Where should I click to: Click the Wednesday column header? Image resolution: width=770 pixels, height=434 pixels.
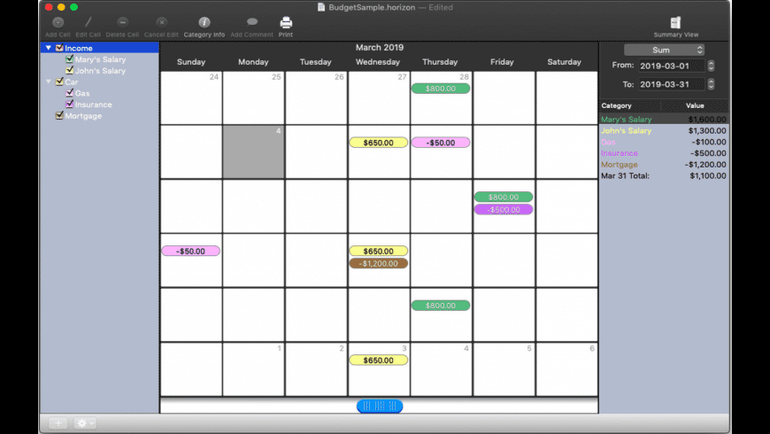tap(378, 62)
